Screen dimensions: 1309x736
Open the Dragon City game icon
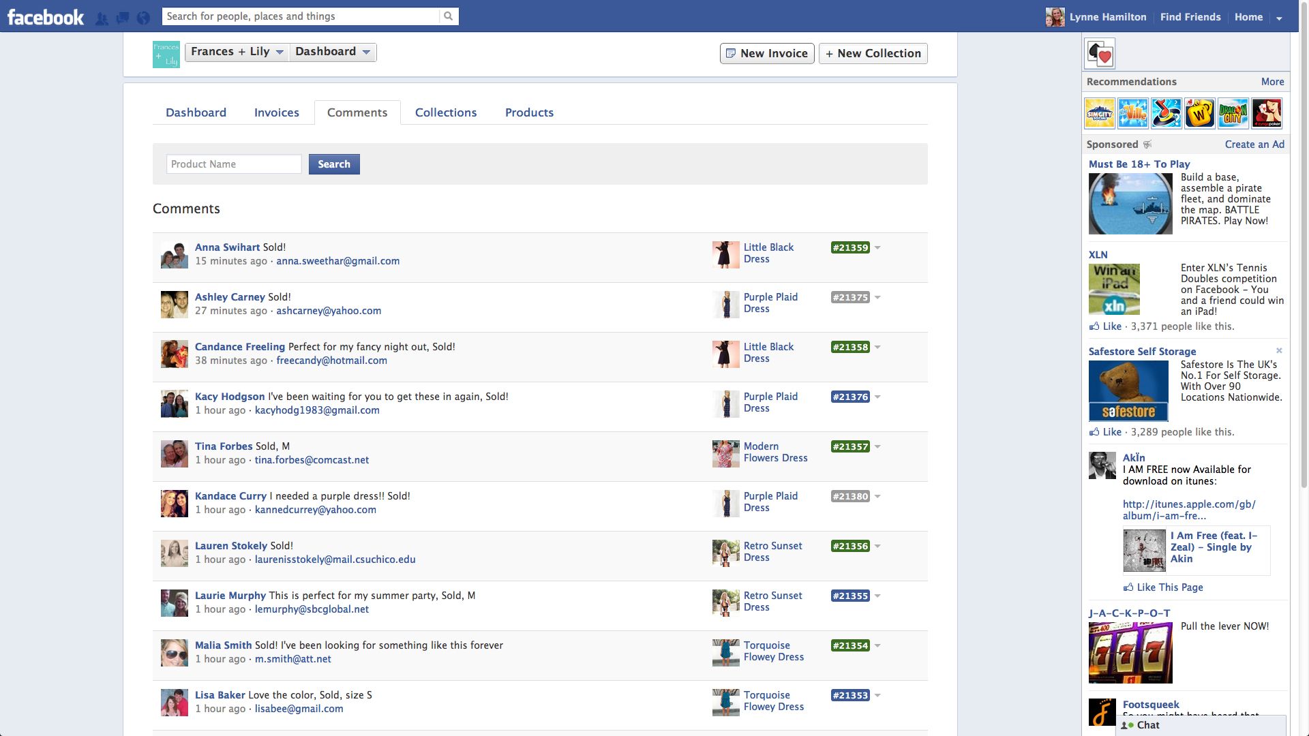point(1233,113)
